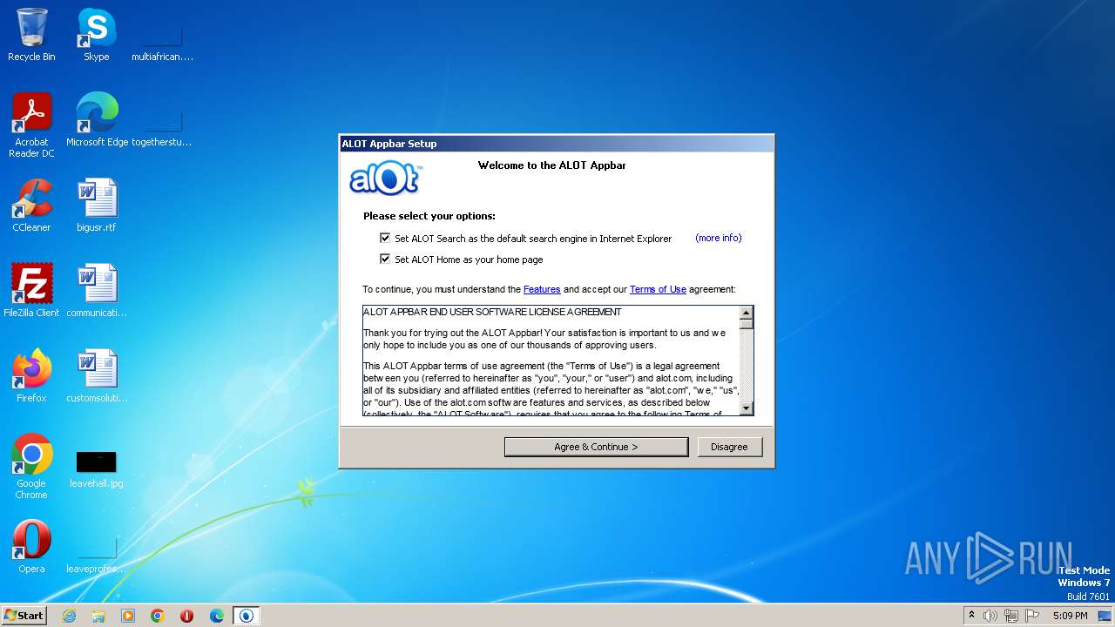This screenshot has height=627, width=1115.
Task: Click the Agree & Continue button
Action: point(596,447)
